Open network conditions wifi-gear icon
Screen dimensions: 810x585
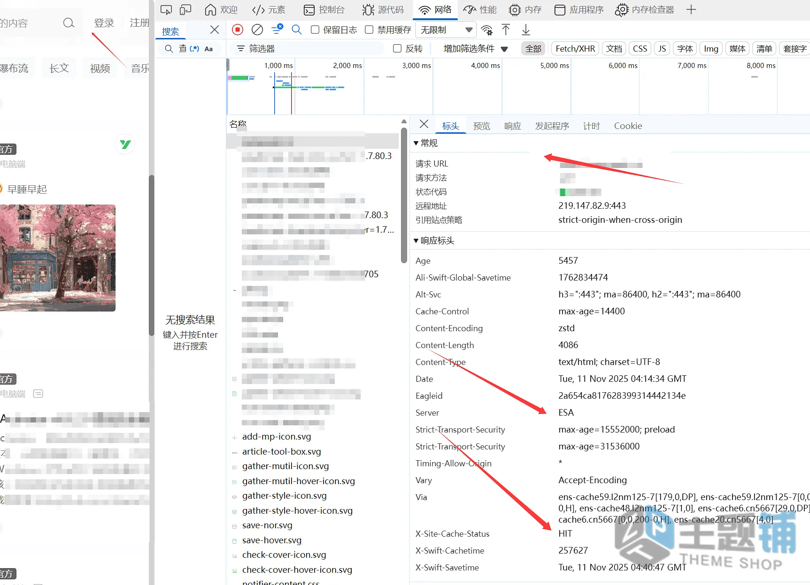[487, 30]
